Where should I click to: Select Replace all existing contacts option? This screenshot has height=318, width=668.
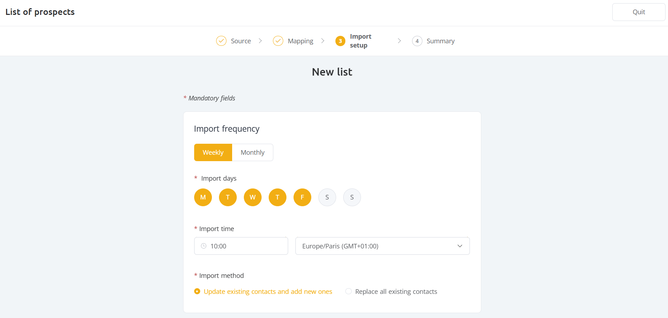click(x=391, y=291)
